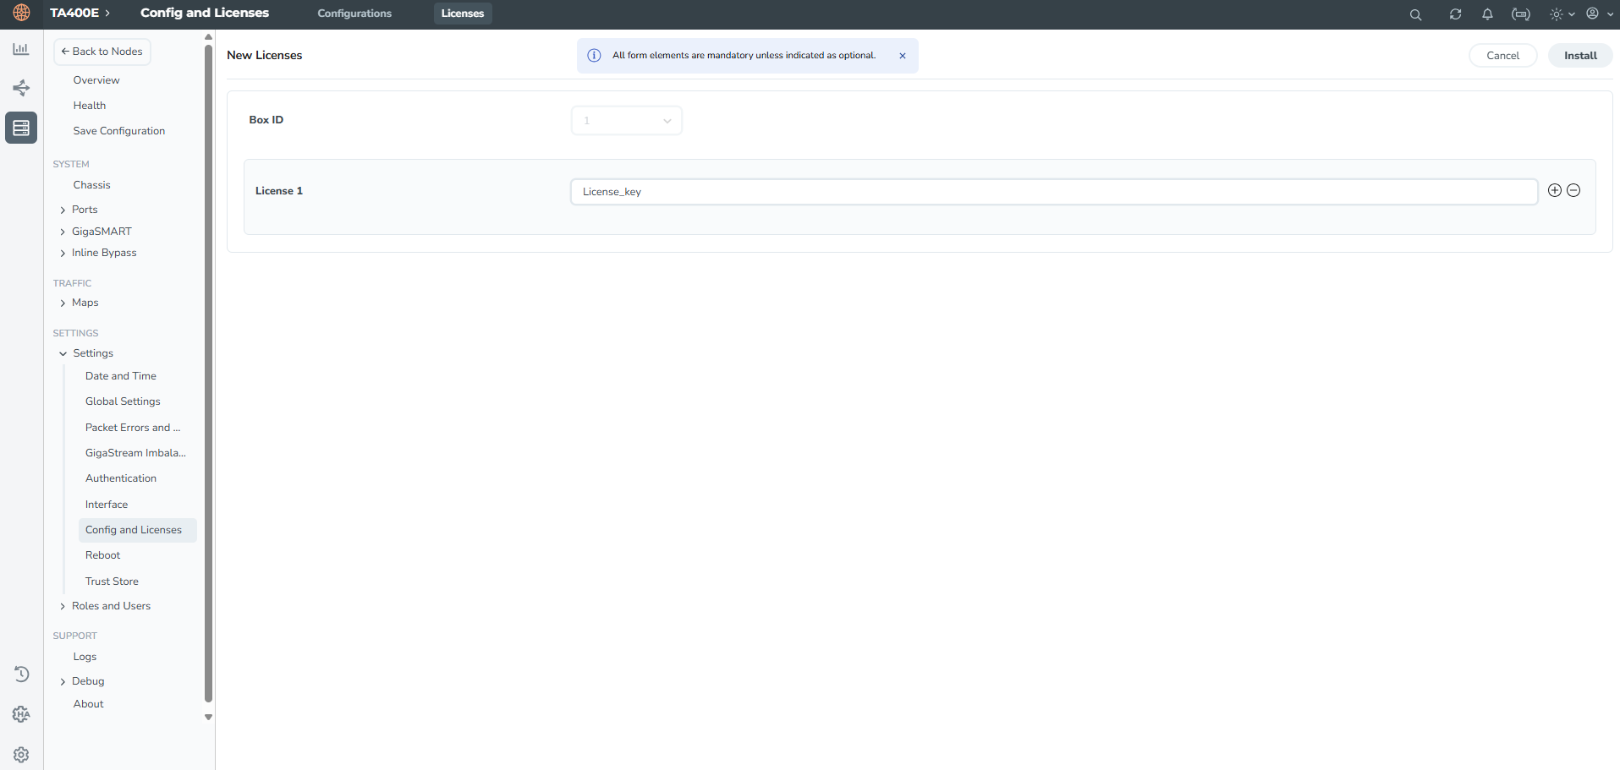Screen dimensions: 1620x770
Task: Open notifications bell
Action: coord(1487,14)
